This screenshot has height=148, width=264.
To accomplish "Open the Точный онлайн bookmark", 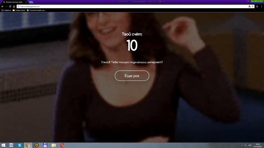I will 36,10.
